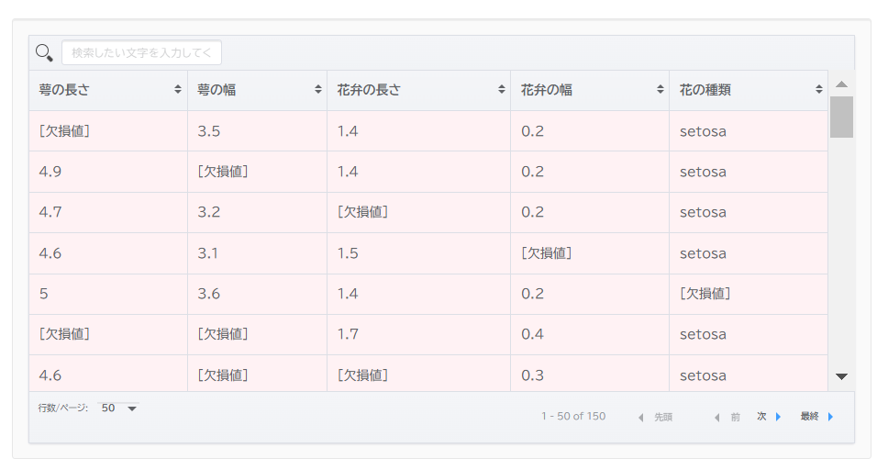Sort by 花弁の長さ column arrows

click(501, 90)
